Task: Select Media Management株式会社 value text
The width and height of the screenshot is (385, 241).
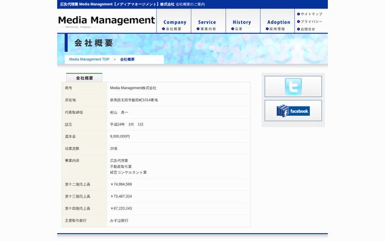Action: click(133, 88)
